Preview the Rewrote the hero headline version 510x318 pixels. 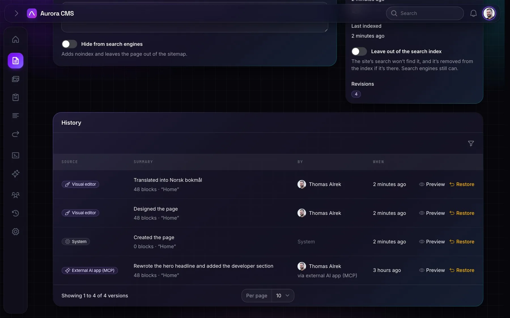click(x=432, y=270)
